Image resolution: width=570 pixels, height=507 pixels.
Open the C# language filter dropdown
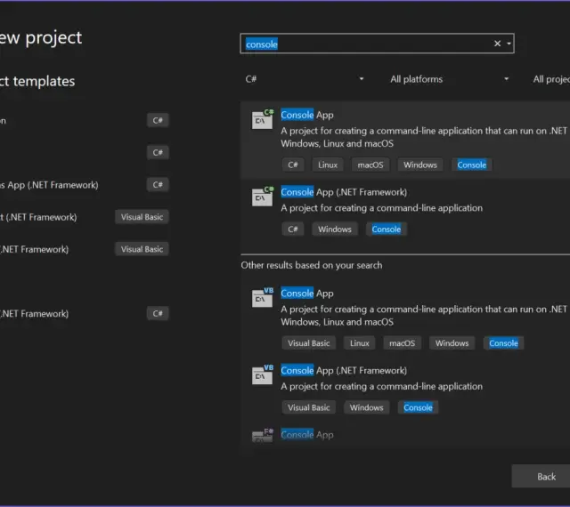click(305, 79)
